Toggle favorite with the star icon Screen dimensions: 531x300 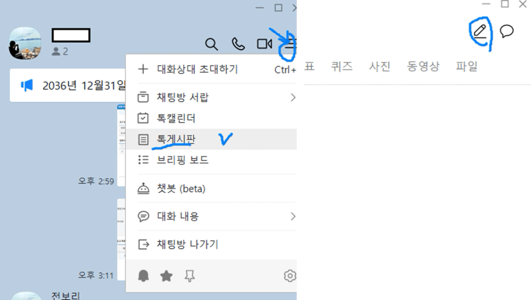pos(166,276)
